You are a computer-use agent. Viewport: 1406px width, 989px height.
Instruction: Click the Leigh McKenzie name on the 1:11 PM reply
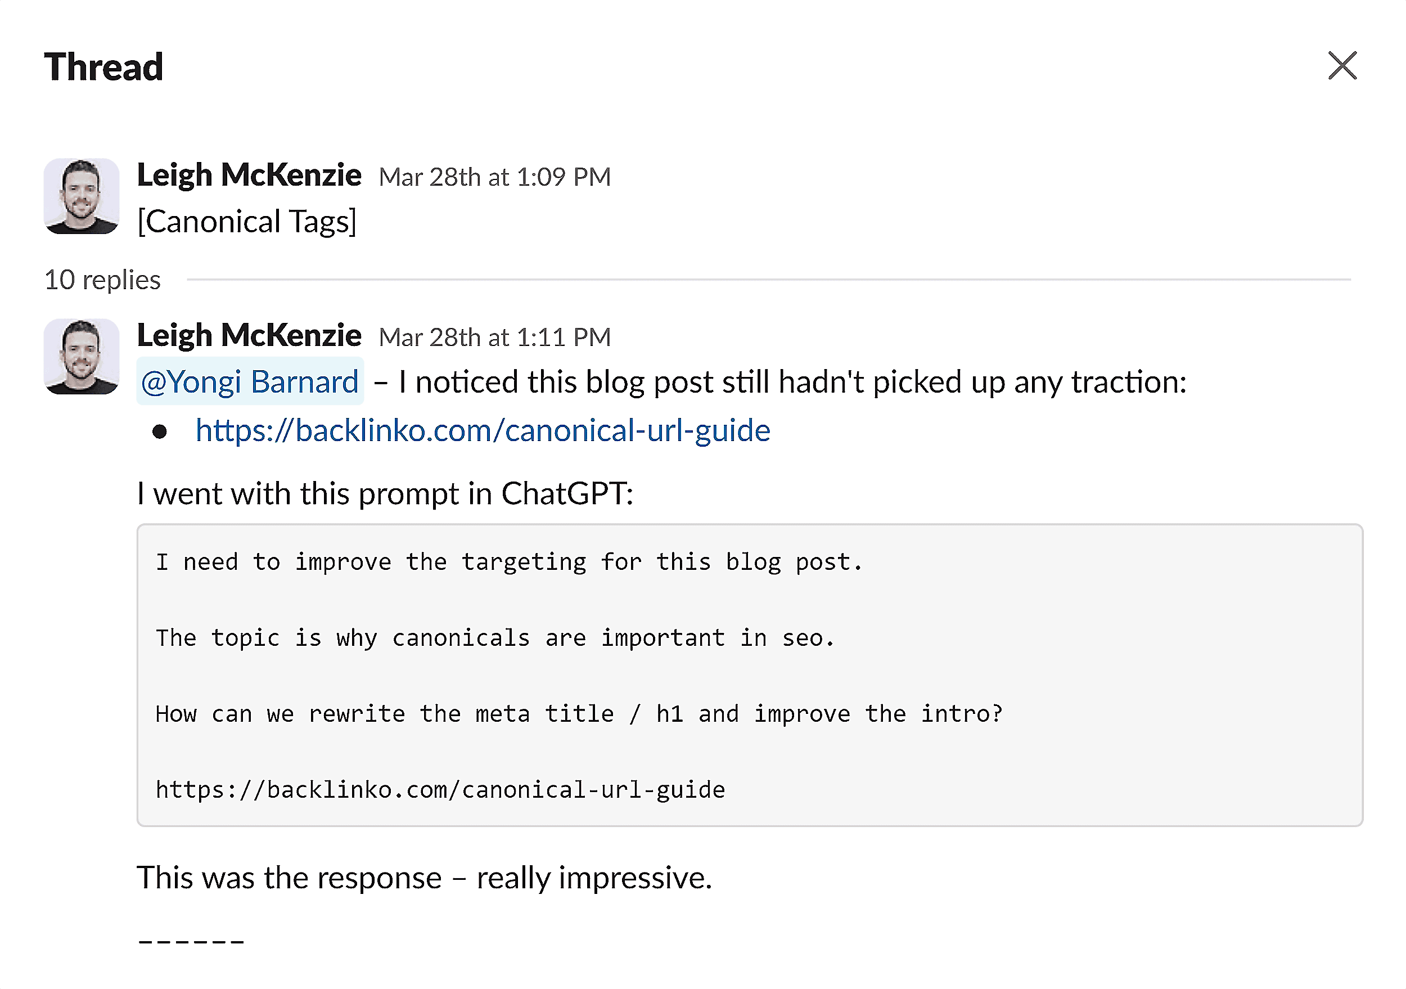[249, 336]
